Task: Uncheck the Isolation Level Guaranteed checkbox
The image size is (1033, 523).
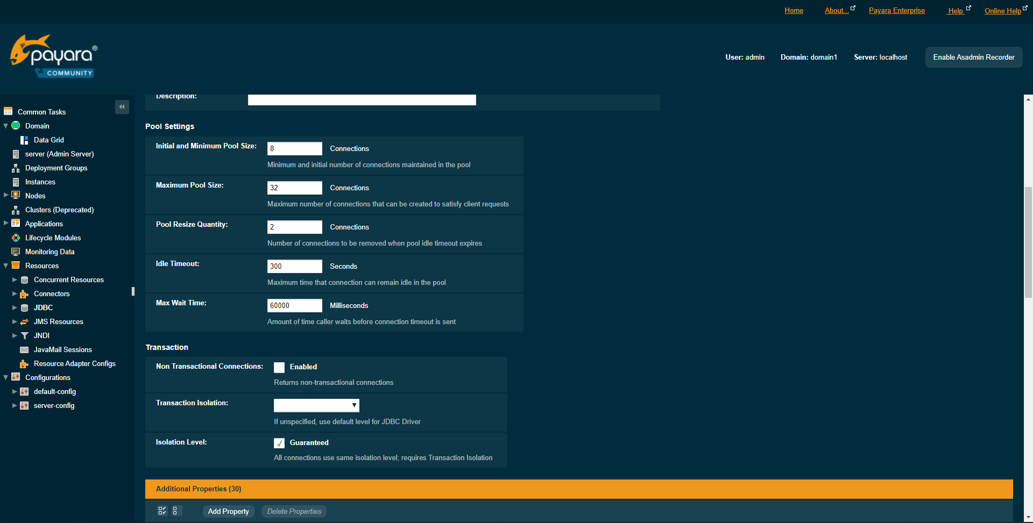Action: pyautogui.click(x=279, y=443)
